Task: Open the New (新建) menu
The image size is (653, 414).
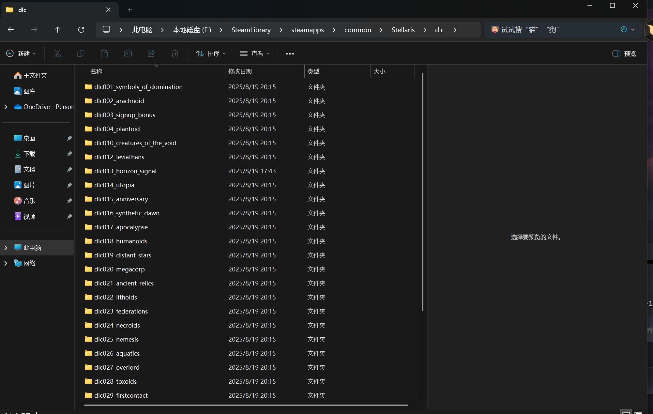Action: (x=21, y=54)
